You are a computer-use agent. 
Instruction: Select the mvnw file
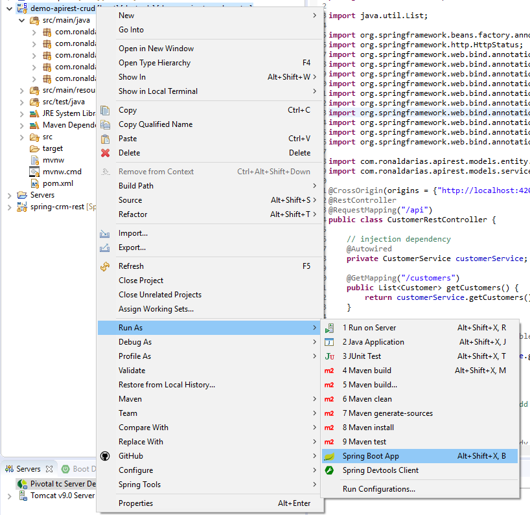pyautogui.click(x=53, y=160)
